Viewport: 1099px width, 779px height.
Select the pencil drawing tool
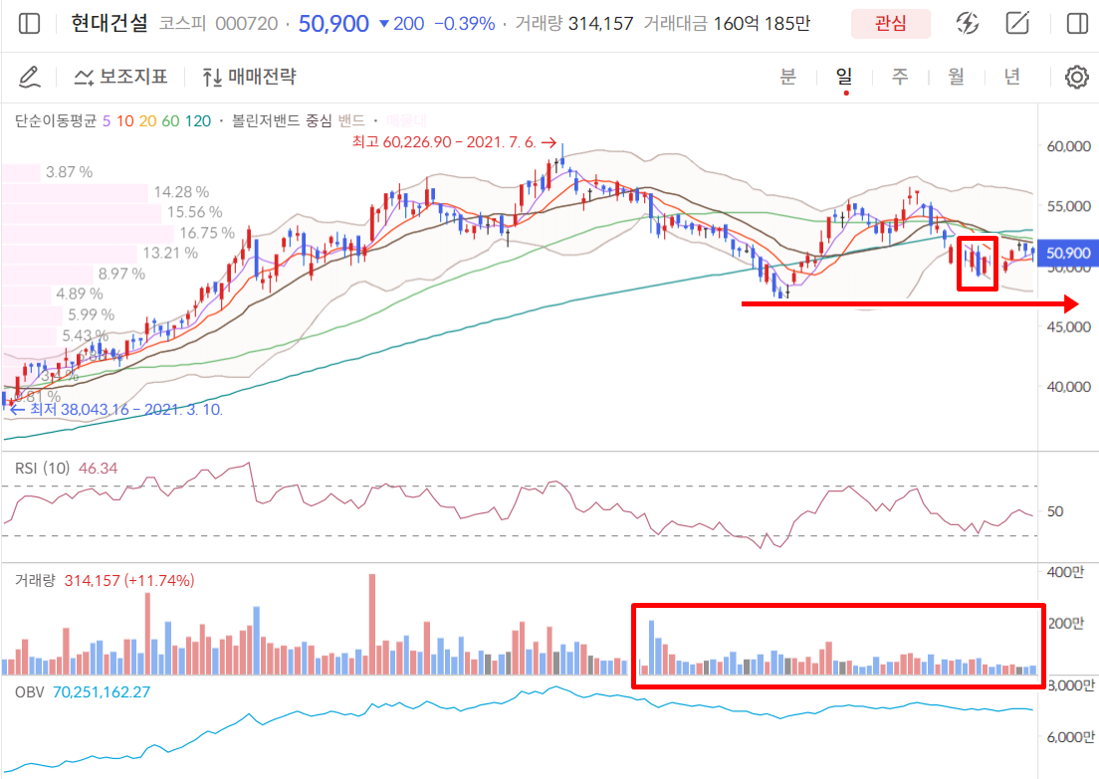(29, 77)
